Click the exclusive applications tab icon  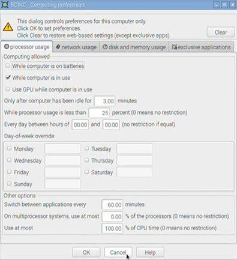click(x=174, y=47)
